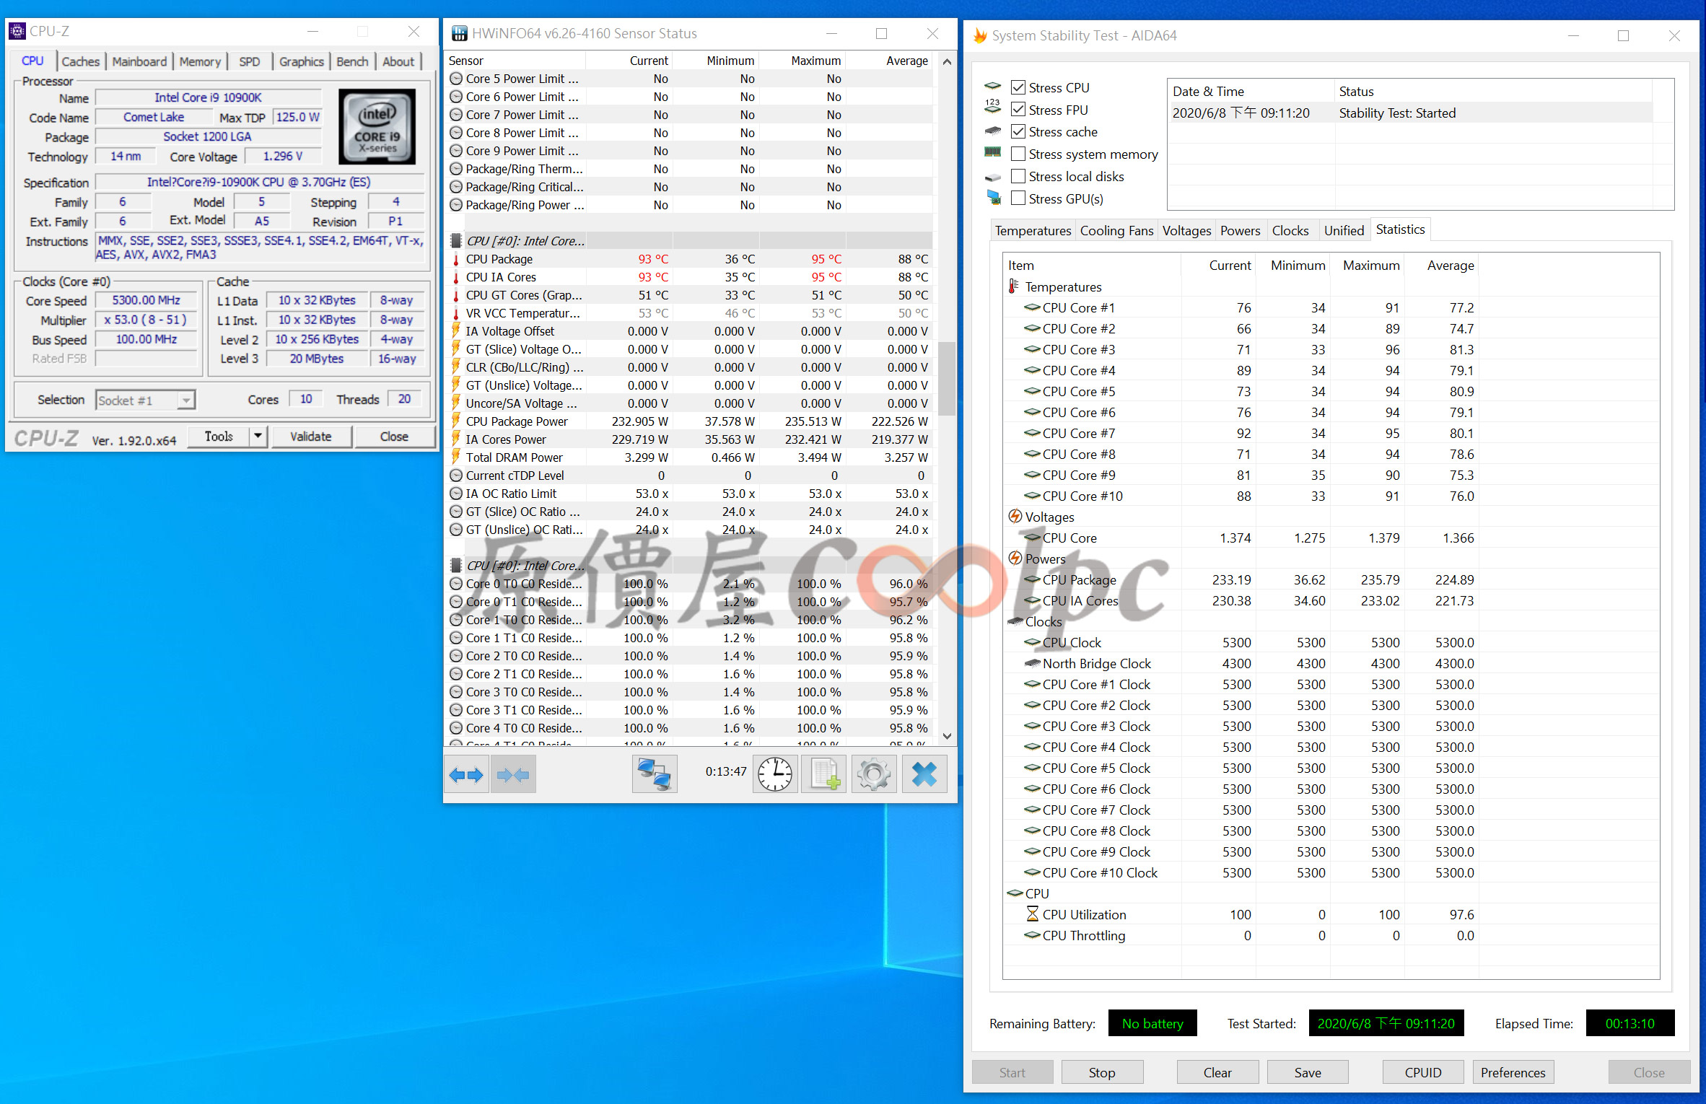The image size is (1706, 1104).
Task: Open AIDA64 Clocks tab
Action: pyautogui.click(x=1290, y=230)
